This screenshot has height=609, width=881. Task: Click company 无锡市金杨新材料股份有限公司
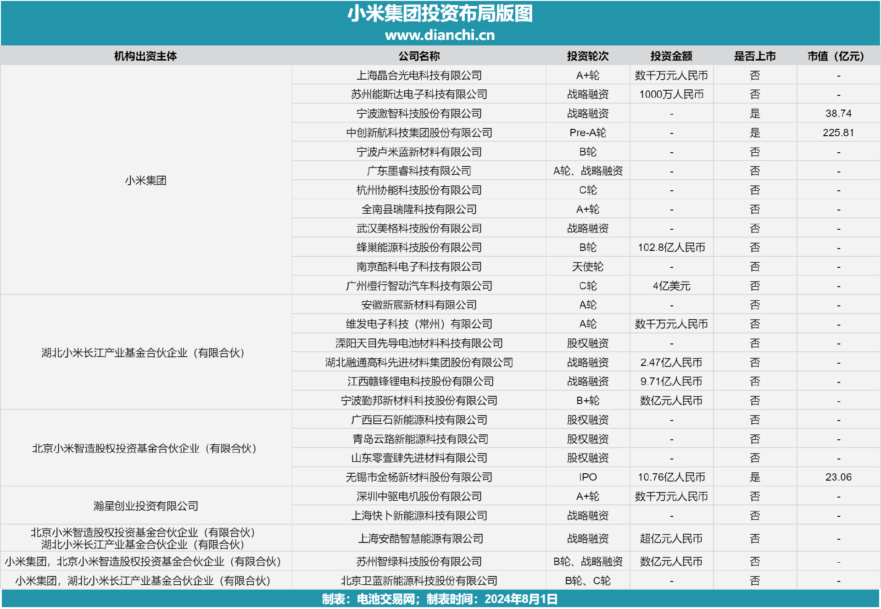(419, 477)
